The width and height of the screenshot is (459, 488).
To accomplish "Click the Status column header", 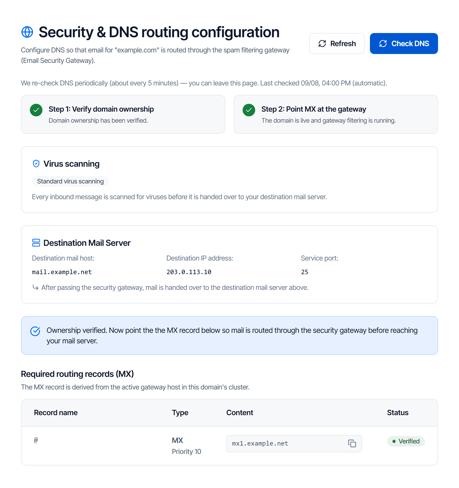I will (398, 413).
